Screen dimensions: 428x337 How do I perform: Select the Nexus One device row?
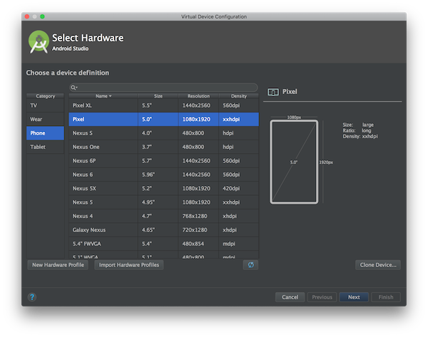point(164,147)
